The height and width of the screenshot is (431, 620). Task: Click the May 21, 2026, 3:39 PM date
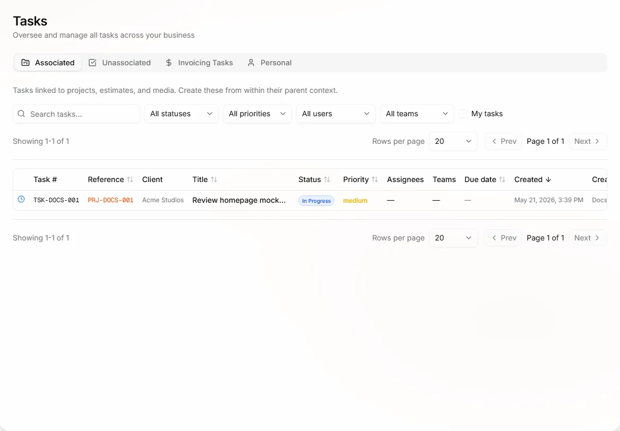[x=549, y=200]
